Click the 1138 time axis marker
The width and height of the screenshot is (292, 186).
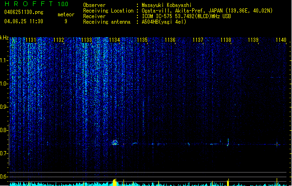226,40
